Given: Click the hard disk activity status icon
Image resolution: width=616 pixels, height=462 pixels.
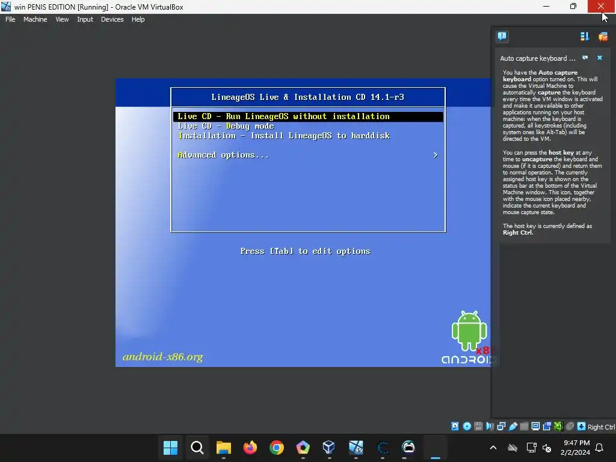Looking at the screenshot, I should click(455, 427).
